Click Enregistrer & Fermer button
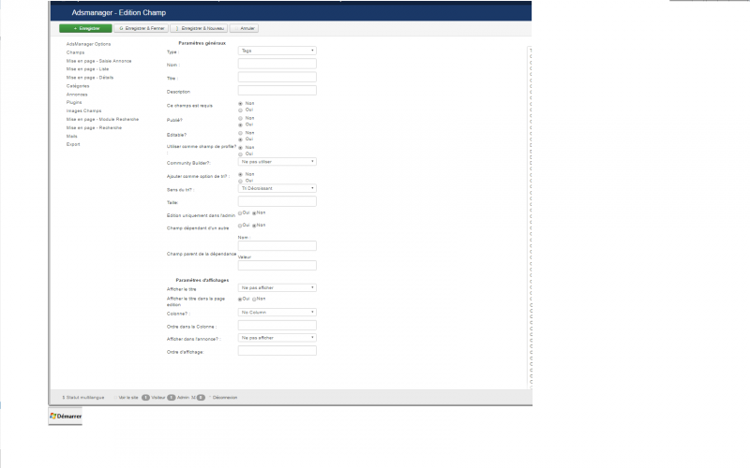 (142, 29)
